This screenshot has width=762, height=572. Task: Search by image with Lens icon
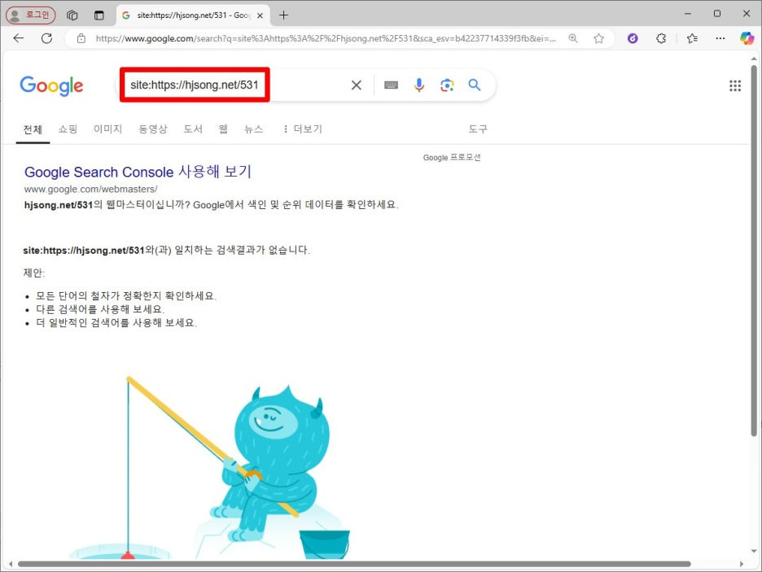(447, 85)
